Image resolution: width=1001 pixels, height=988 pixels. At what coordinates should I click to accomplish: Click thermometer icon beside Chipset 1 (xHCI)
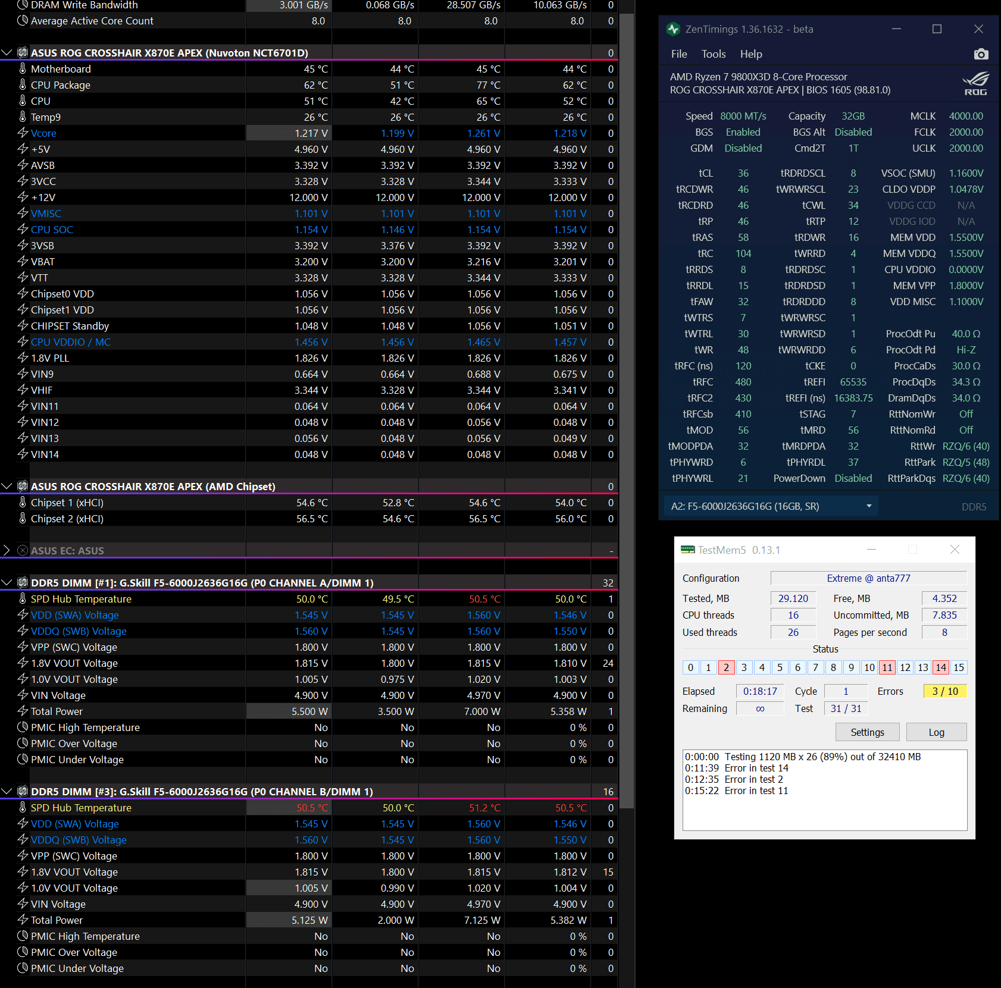[23, 503]
